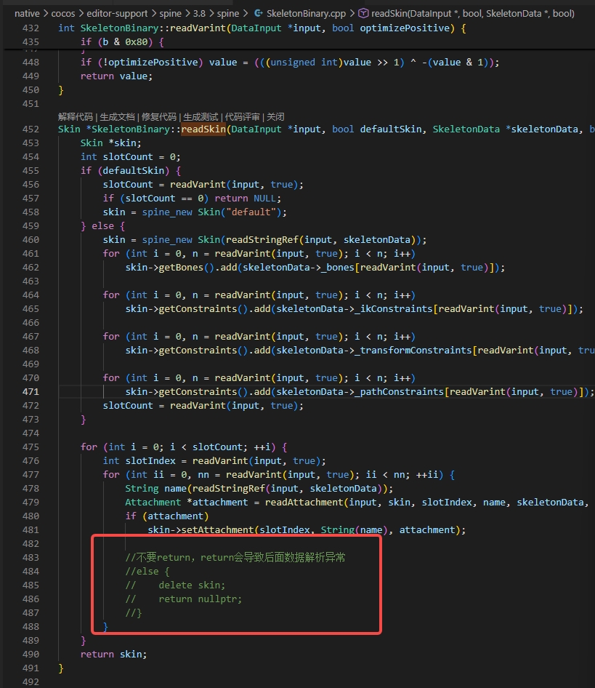
Task: Click the C++ file icon in breadcrumbs
Action: pos(259,14)
